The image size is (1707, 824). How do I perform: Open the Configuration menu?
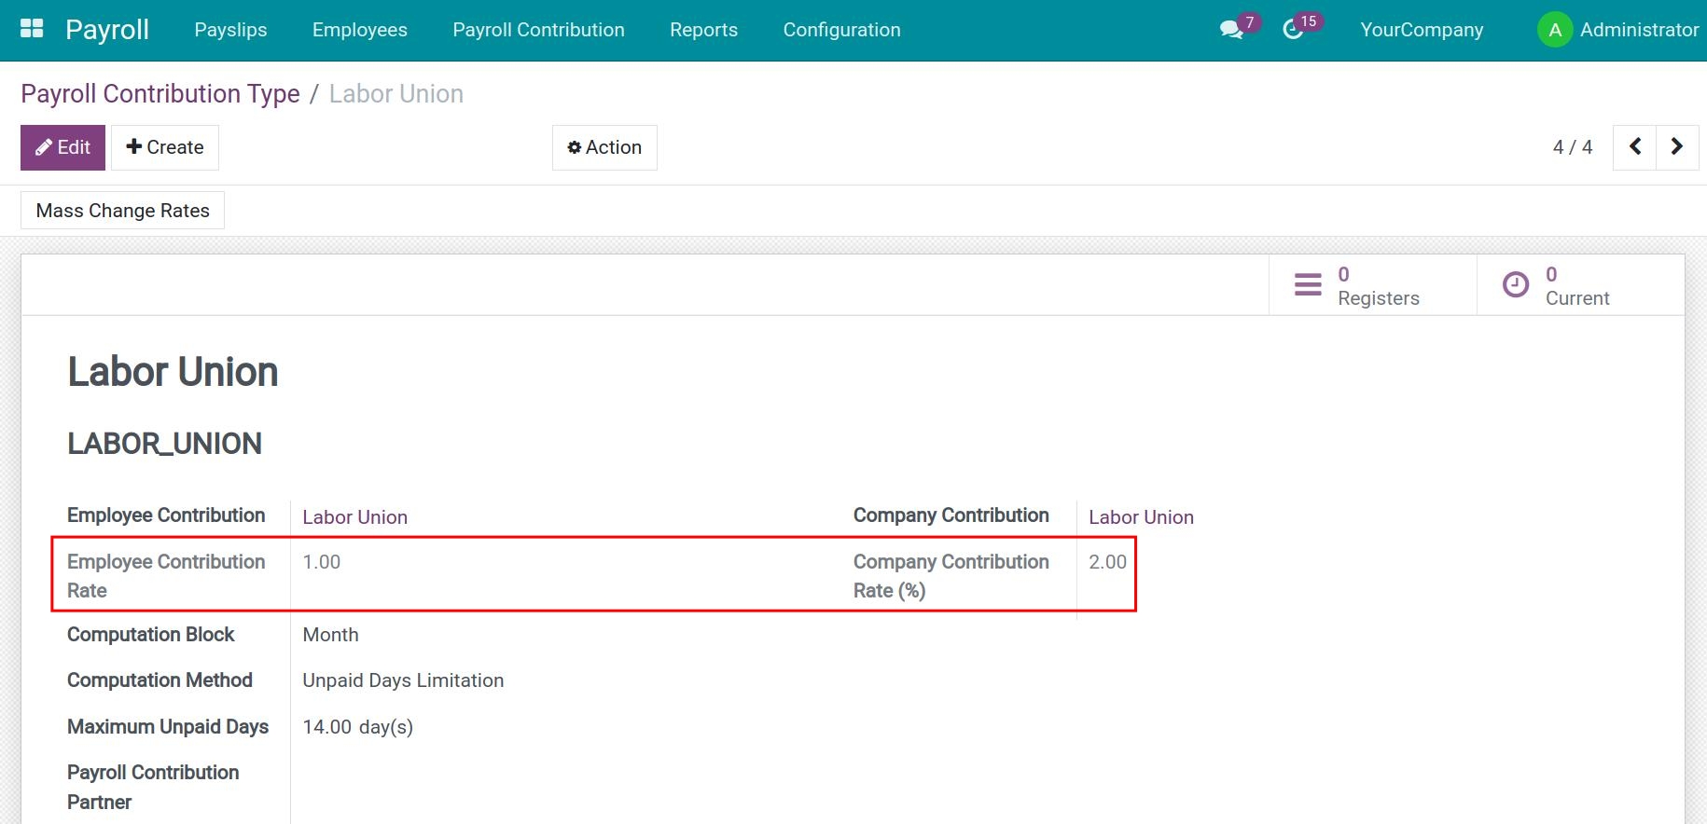841,30
